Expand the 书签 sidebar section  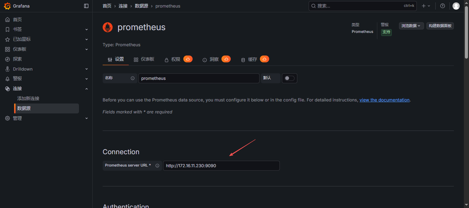(87, 29)
